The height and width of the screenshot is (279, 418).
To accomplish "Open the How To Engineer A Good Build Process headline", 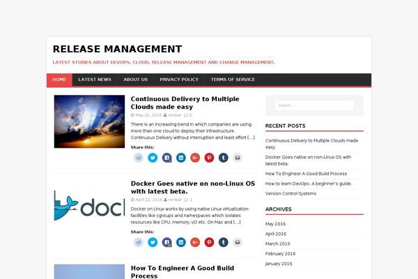I will click(183, 272).
